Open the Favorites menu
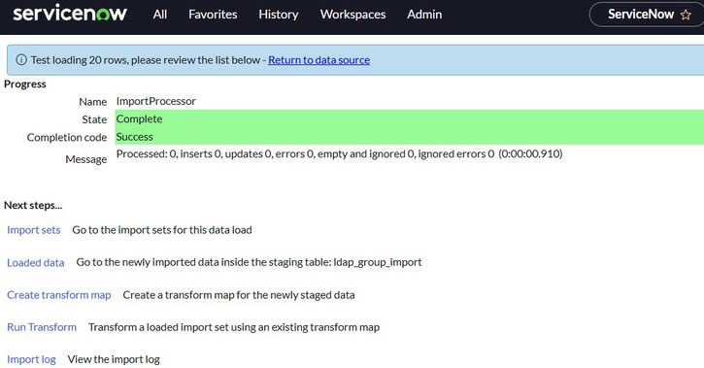Image resolution: width=704 pixels, height=368 pixels. [x=213, y=15]
